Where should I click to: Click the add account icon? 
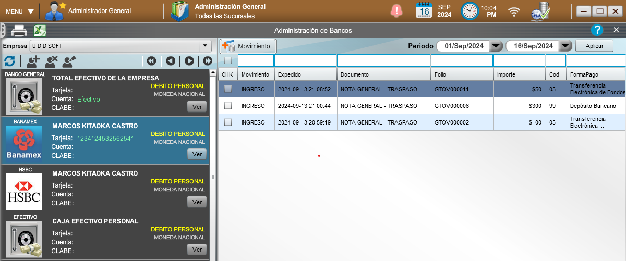point(33,61)
